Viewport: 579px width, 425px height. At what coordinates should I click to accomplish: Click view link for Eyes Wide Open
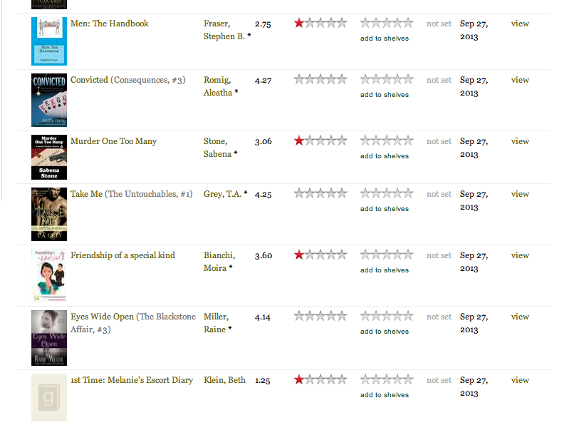(x=520, y=317)
